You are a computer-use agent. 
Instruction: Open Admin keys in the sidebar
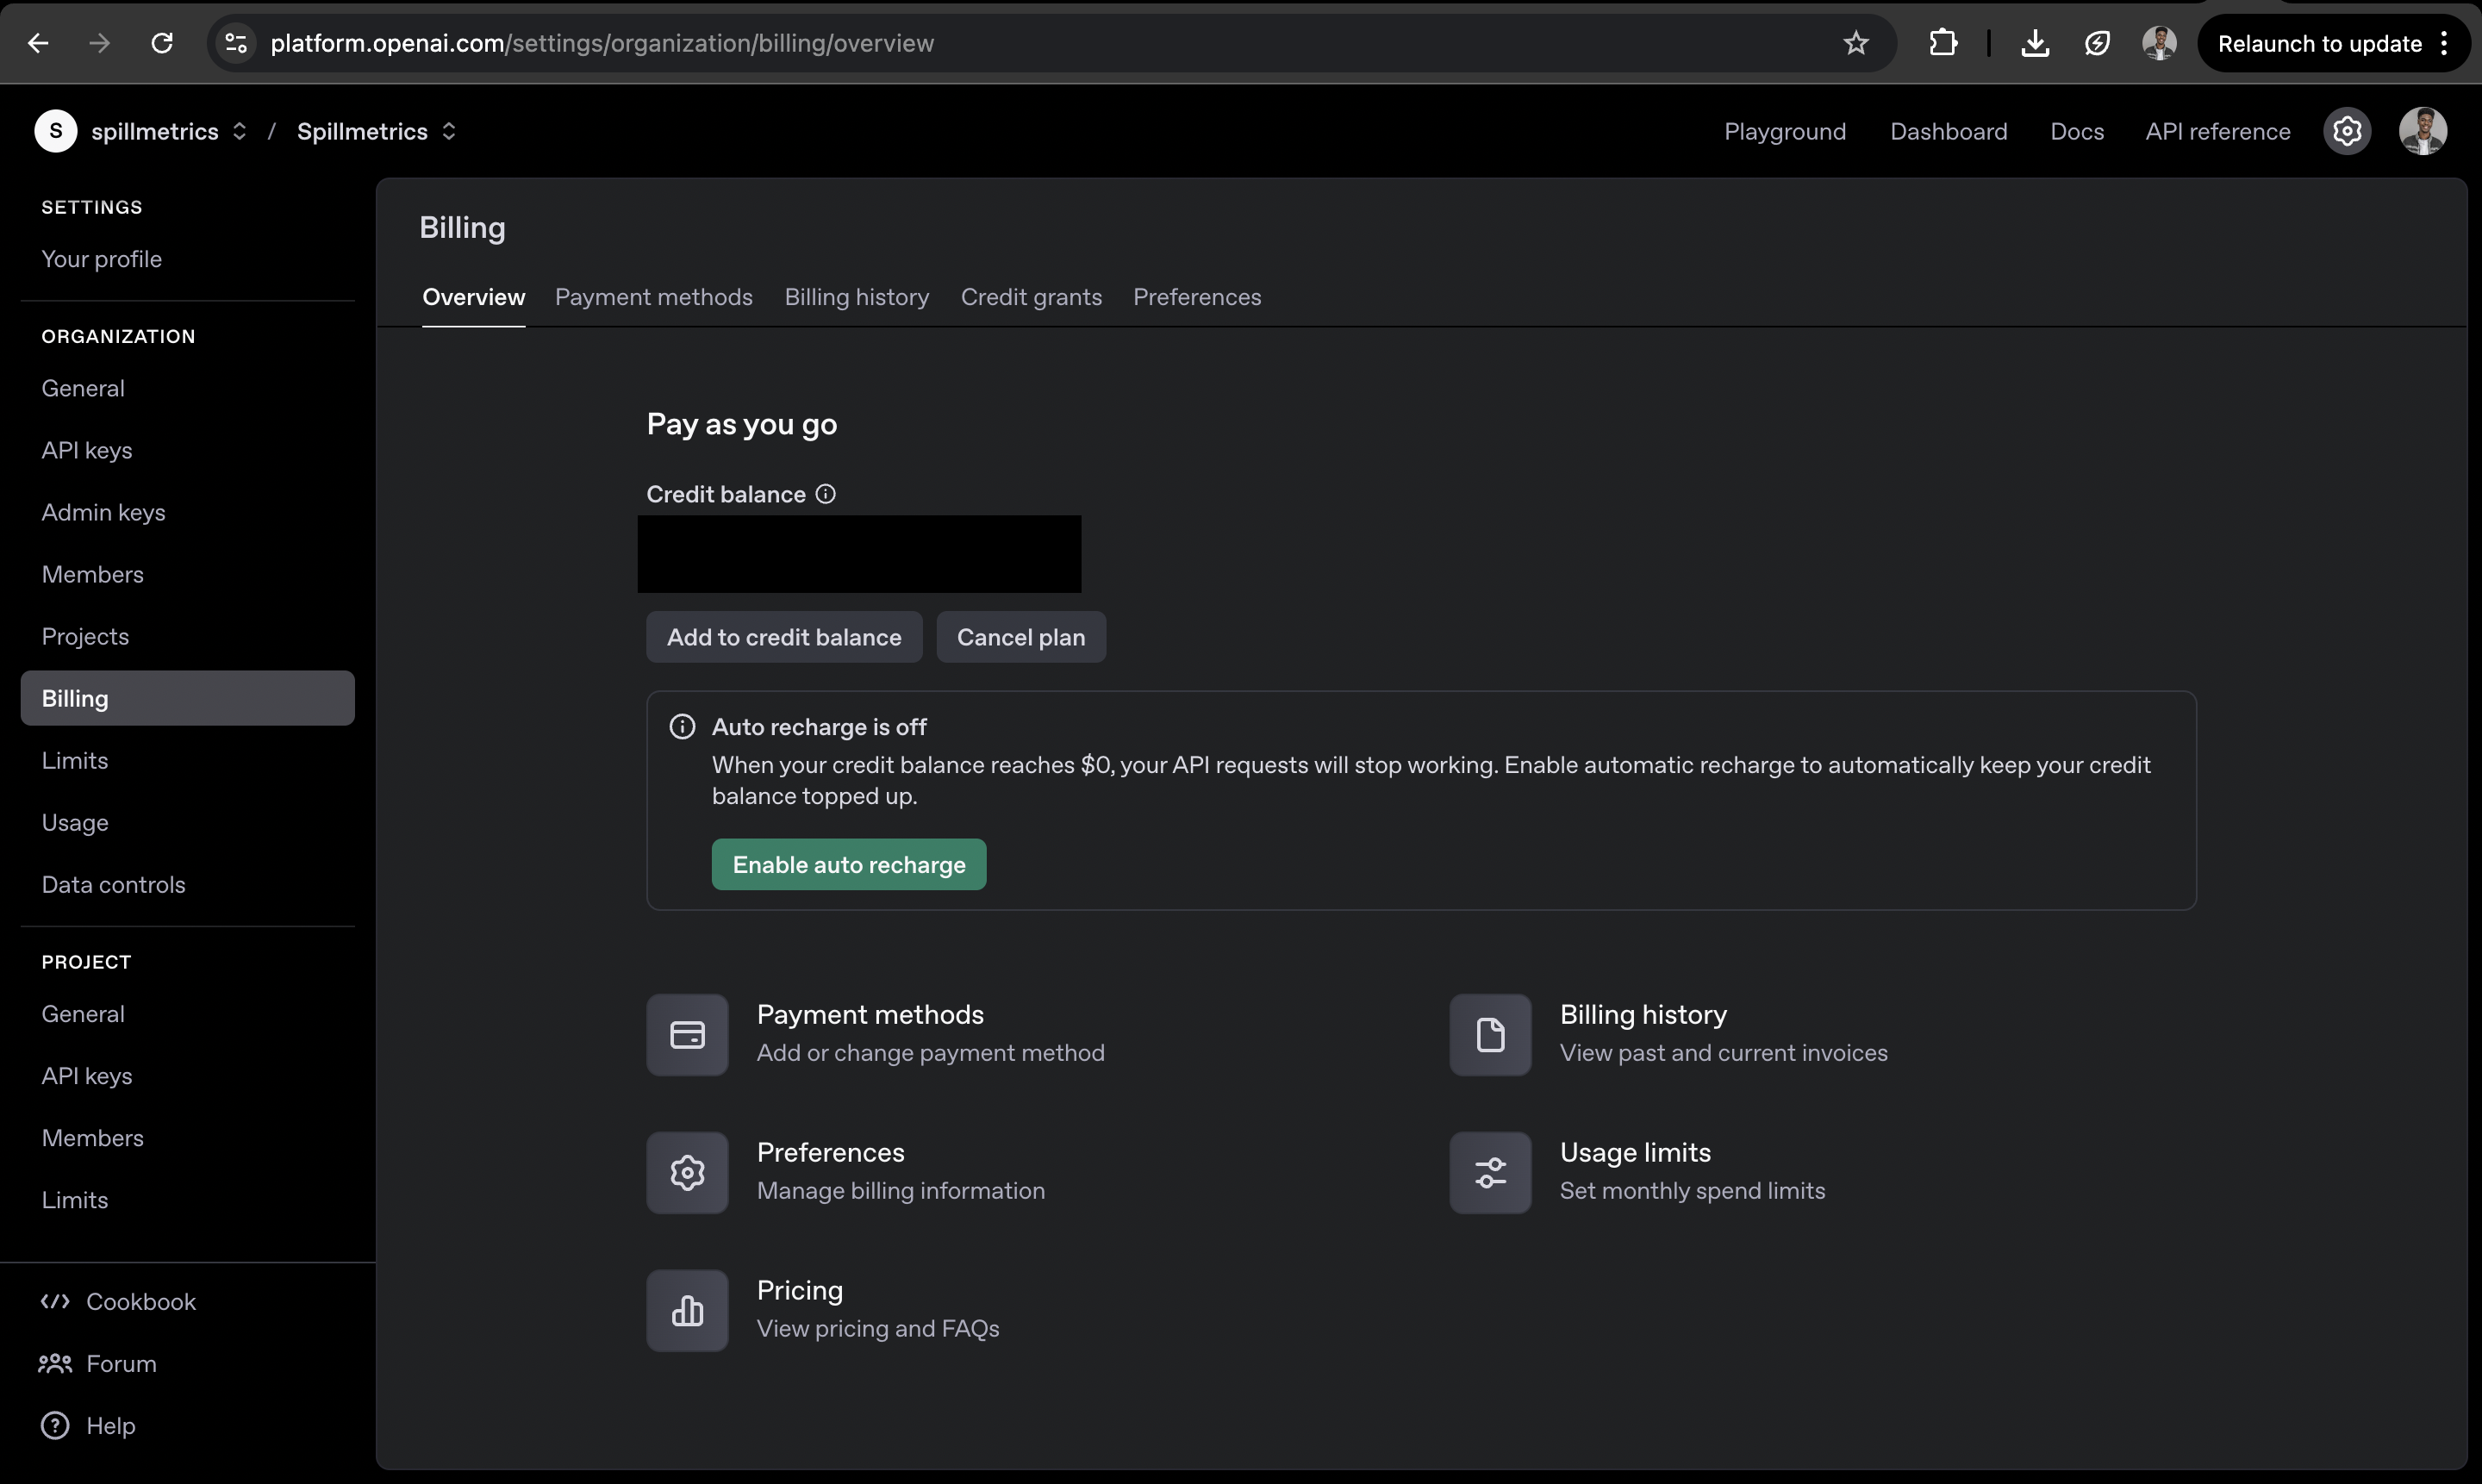[x=103, y=512]
